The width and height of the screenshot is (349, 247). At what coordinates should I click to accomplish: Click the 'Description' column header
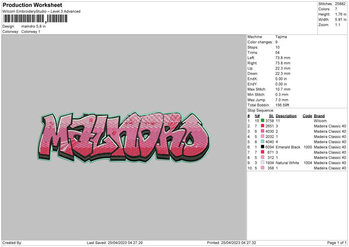point(286,116)
